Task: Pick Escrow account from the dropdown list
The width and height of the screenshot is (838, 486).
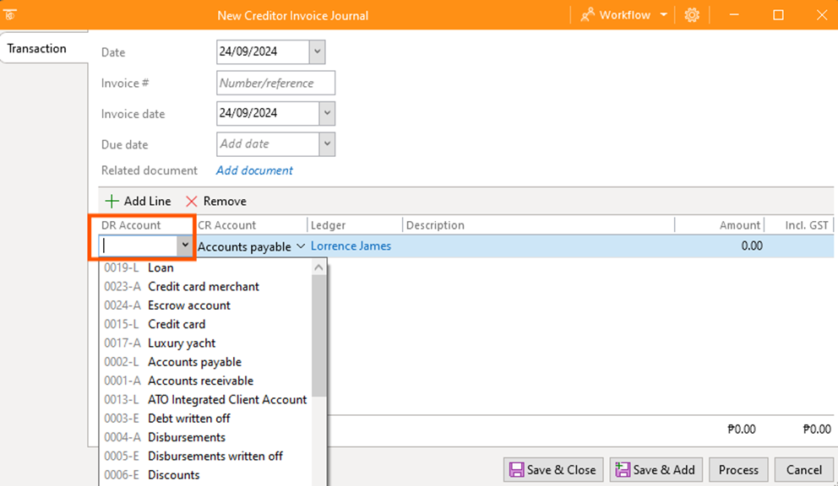Action: coord(189,305)
